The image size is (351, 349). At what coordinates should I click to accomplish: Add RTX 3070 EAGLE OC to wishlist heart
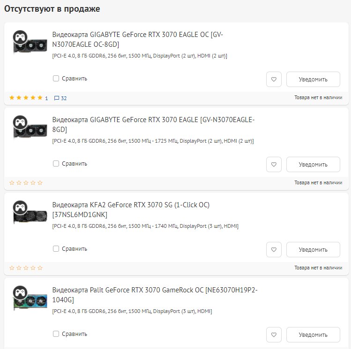[x=274, y=80]
